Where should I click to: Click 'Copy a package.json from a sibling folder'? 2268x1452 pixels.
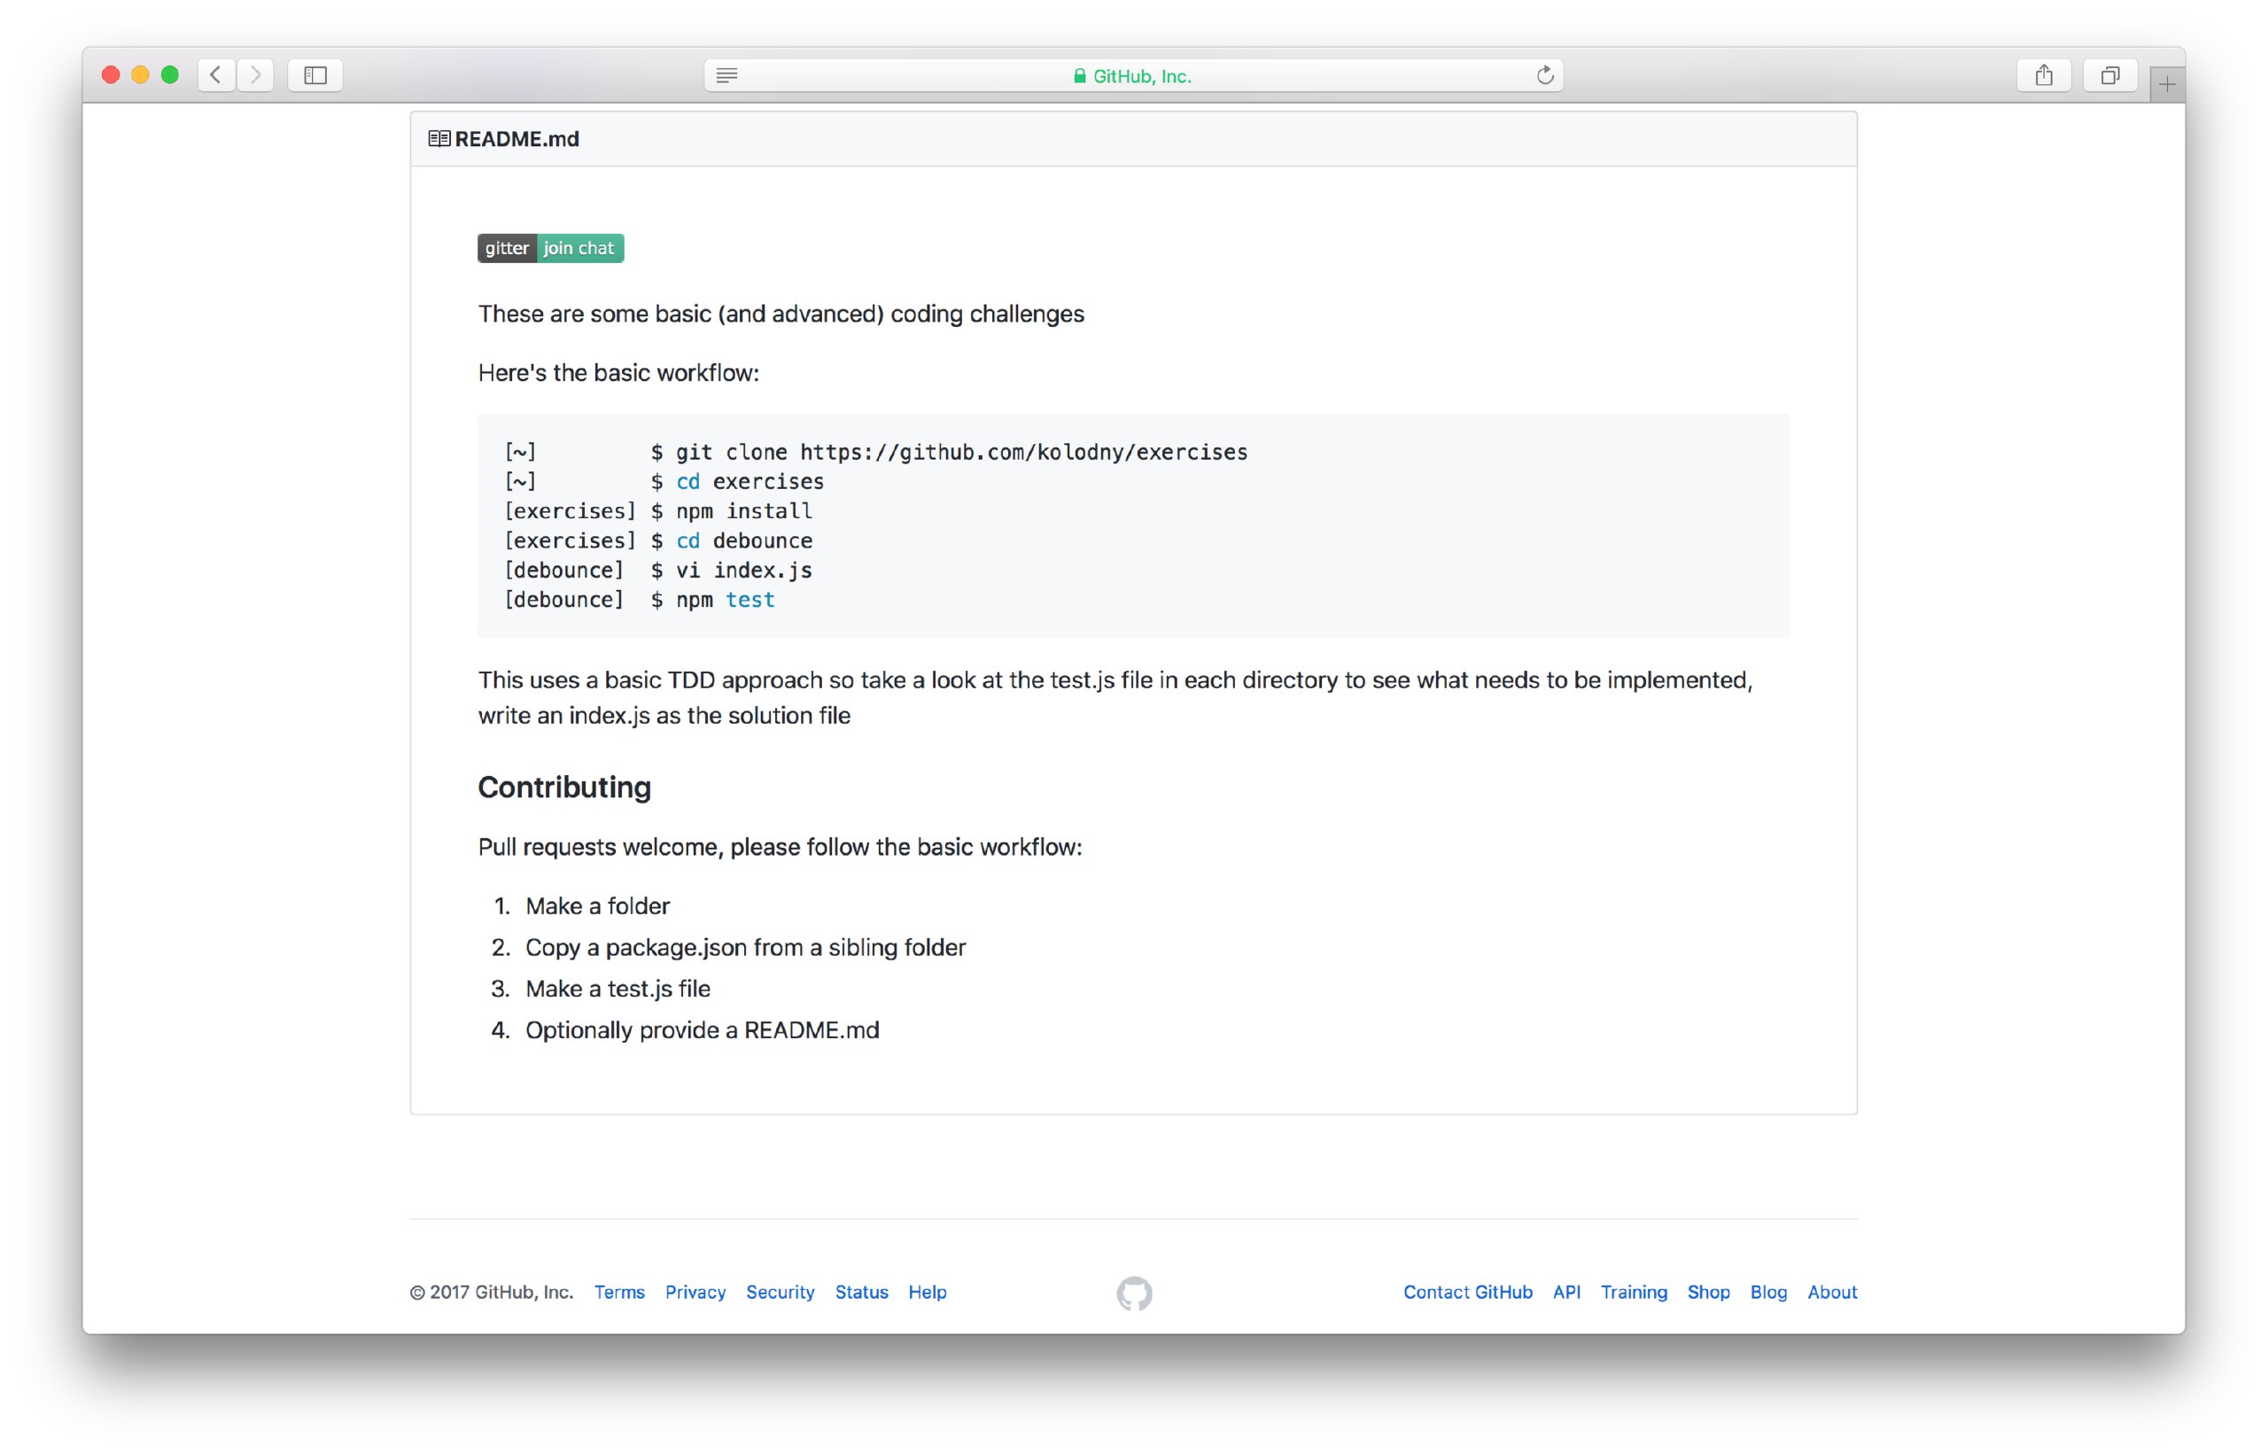pos(745,947)
